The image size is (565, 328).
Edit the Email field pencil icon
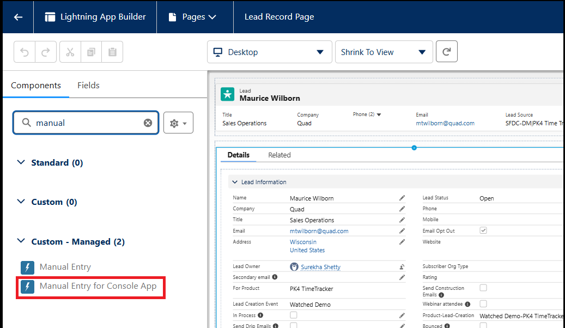click(x=402, y=230)
